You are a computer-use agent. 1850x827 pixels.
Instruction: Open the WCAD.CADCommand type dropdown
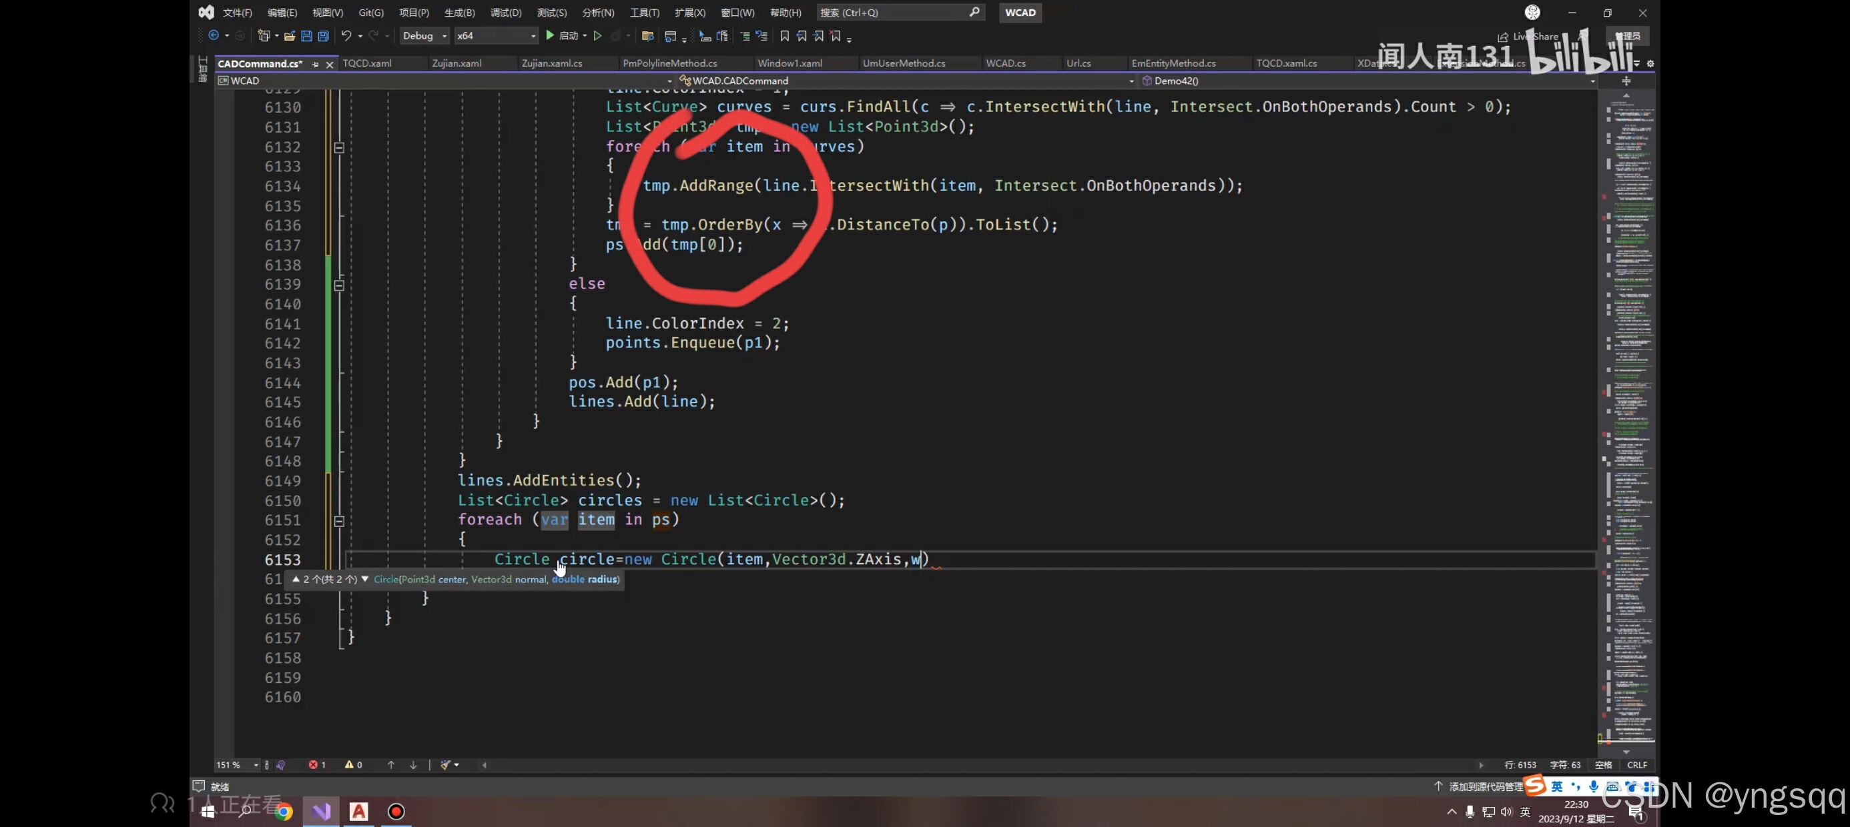coord(906,81)
